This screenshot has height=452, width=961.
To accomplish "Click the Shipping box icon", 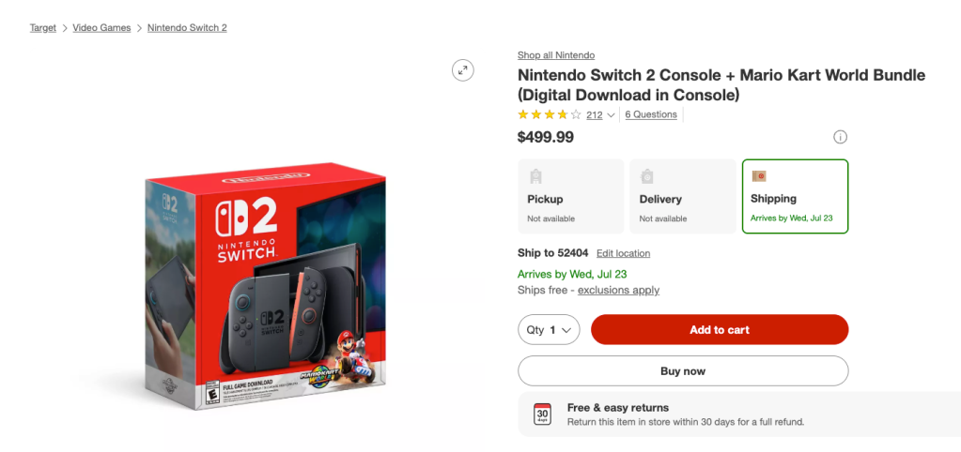I will click(759, 175).
